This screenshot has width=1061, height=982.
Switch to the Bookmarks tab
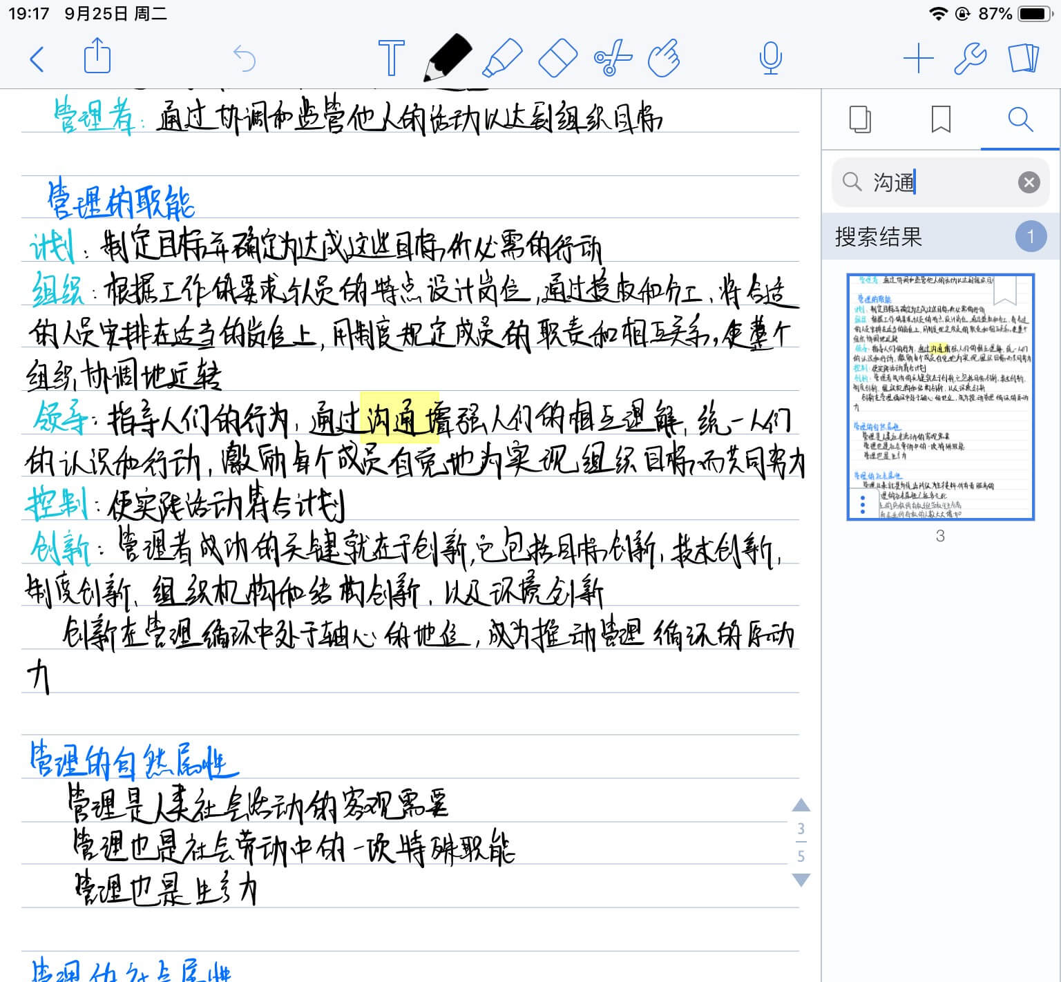(941, 120)
